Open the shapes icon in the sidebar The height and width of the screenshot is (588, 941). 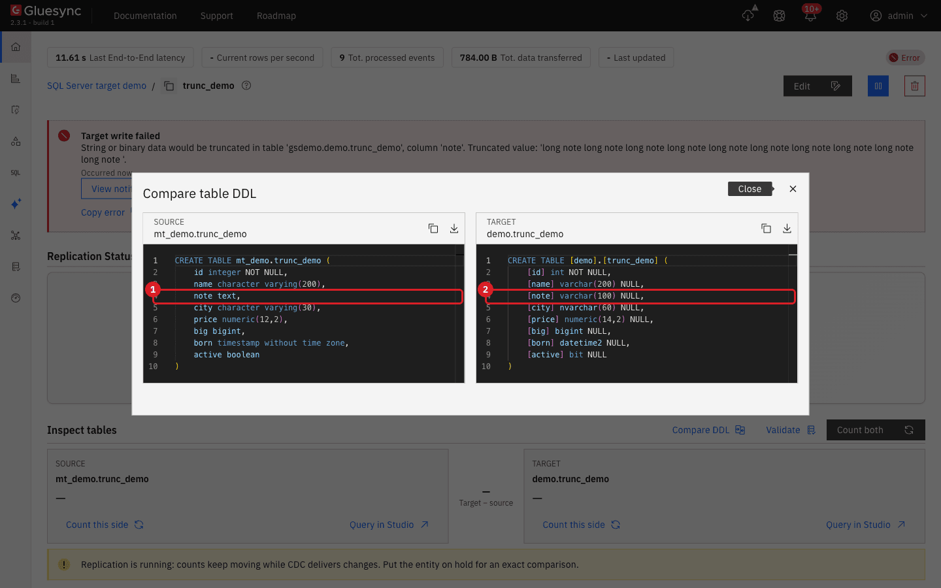coord(16,141)
